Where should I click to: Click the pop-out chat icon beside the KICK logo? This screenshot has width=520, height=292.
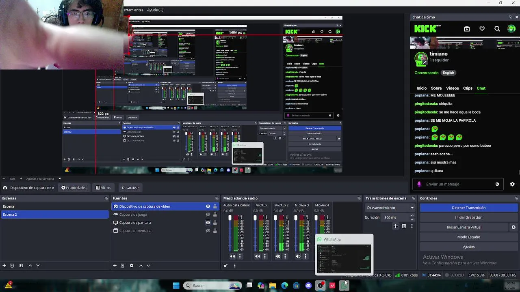click(x=467, y=29)
